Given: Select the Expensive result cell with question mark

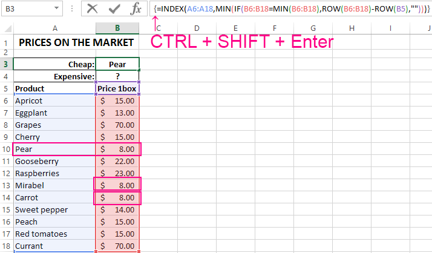Looking at the screenshot, I should [x=117, y=76].
